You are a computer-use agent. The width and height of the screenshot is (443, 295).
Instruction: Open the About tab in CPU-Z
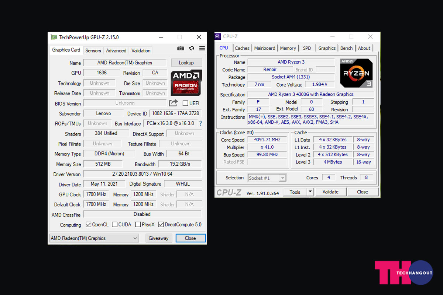pos(364,48)
